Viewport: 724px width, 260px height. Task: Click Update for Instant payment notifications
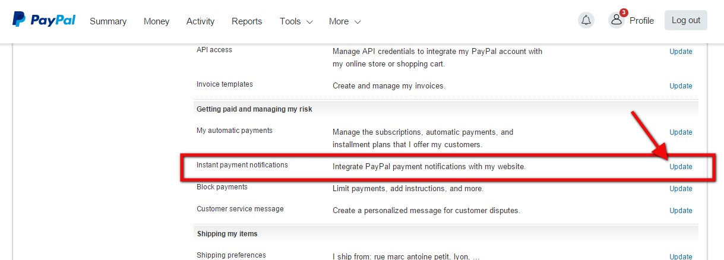click(681, 167)
